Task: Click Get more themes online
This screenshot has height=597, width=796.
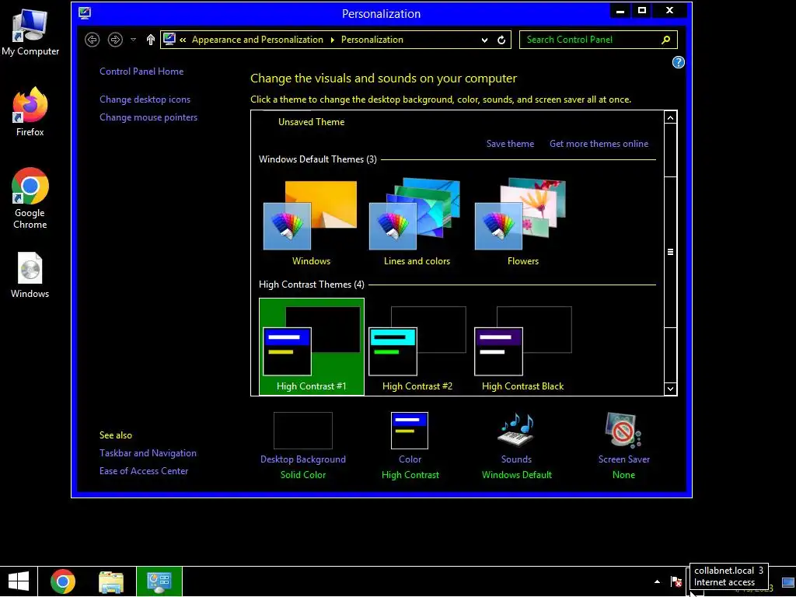Action: coord(599,144)
